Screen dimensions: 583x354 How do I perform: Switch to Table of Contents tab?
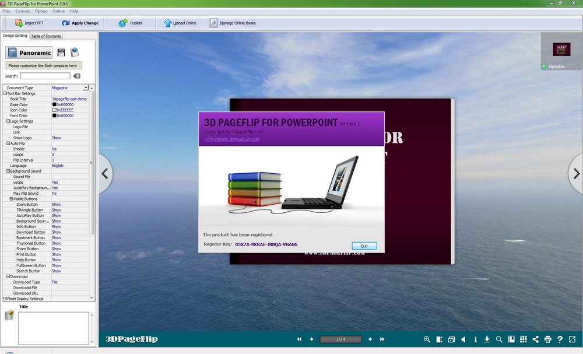click(45, 36)
